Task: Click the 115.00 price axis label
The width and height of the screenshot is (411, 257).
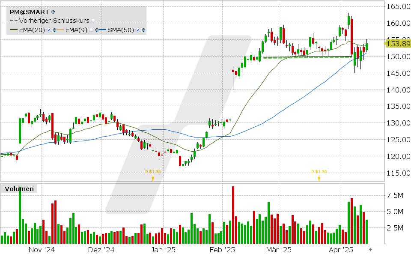Action: (399, 173)
